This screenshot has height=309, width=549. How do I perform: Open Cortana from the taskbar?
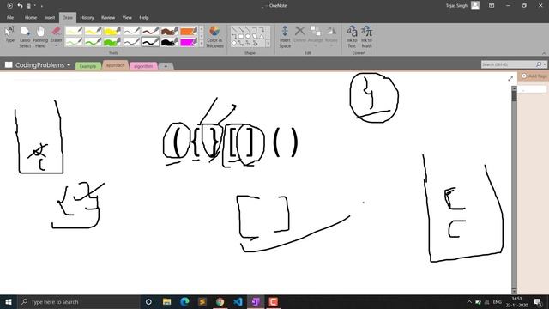(148, 301)
